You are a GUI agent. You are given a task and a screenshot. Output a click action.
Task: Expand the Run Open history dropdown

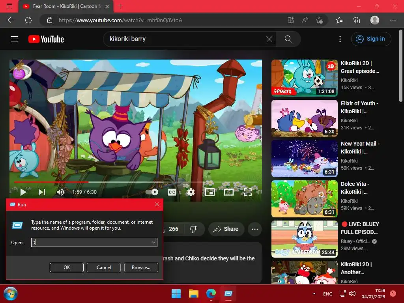pyautogui.click(x=154, y=243)
